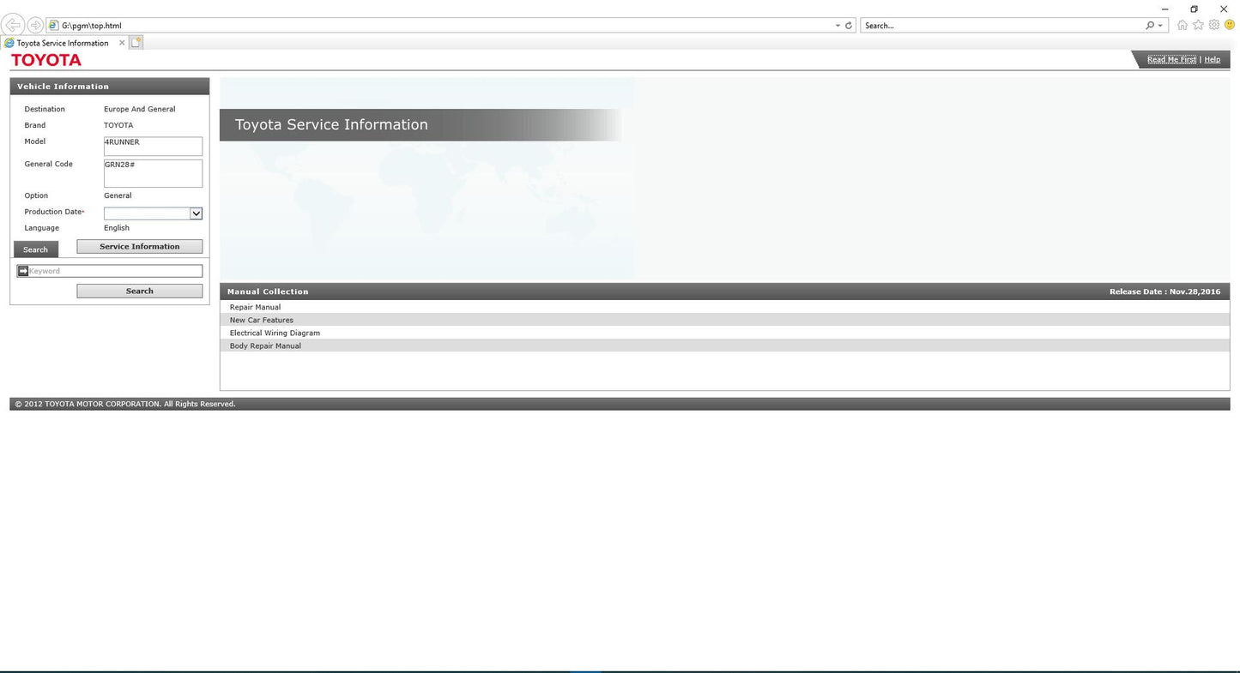Open the address bar history dropdown arrow
Screen dimensions: 1240x673
pos(838,26)
